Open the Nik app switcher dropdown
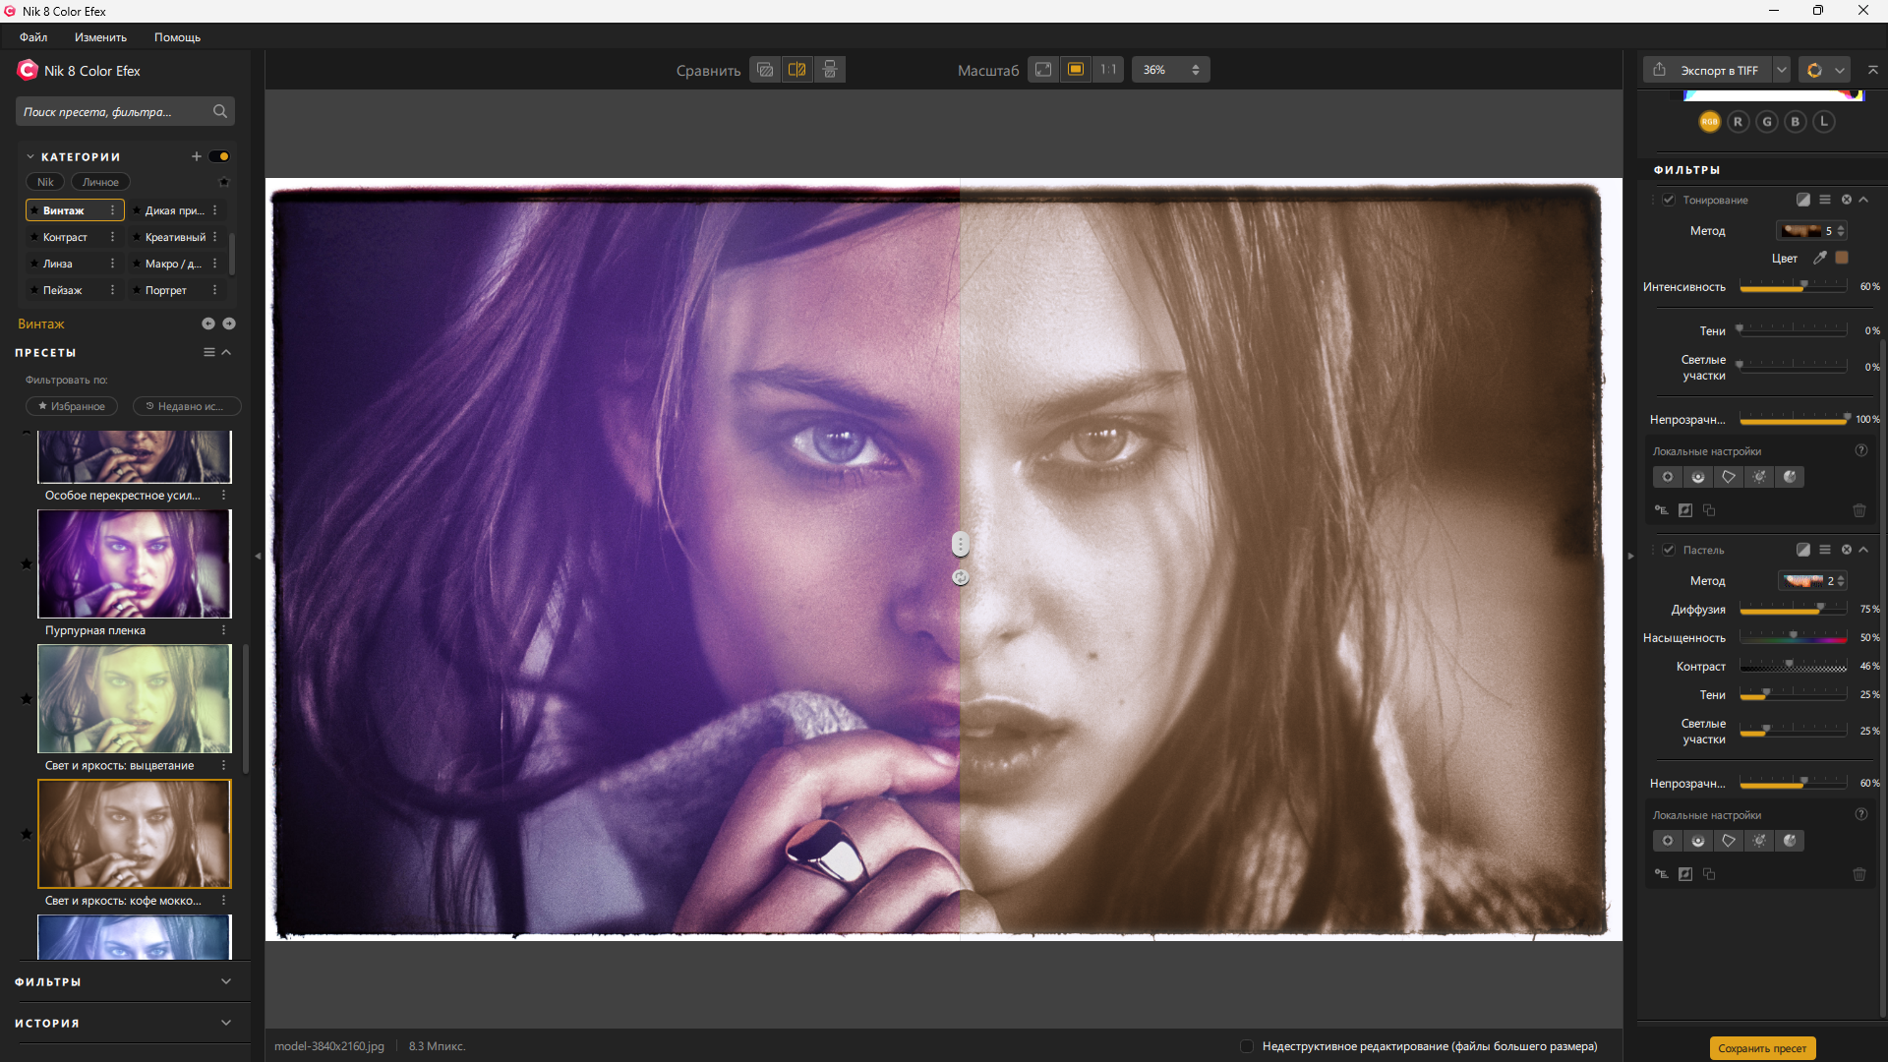This screenshot has height=1062, width=1888. (1840, 70)
